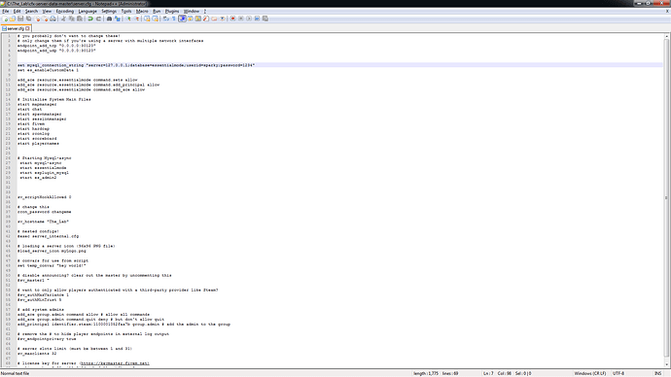Start macro recording with the red Record icon
Screen dimensions: 671x377
232,18
